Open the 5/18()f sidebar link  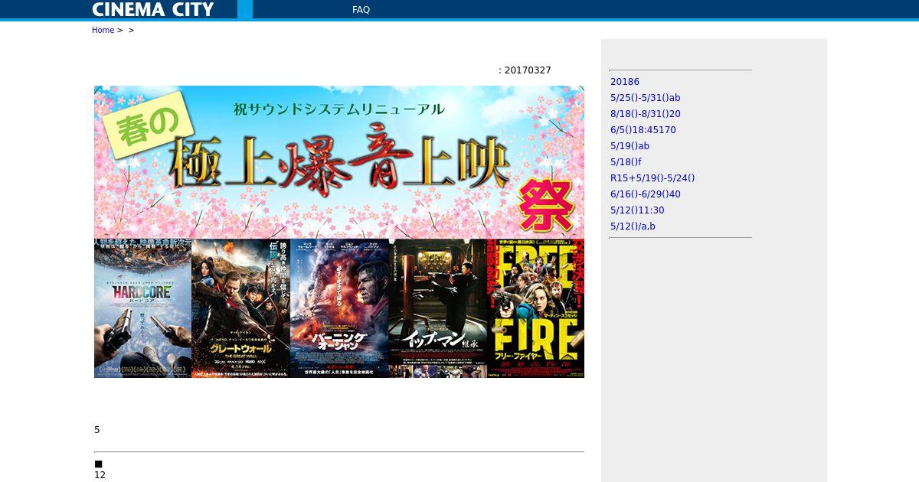click(626, 162)
